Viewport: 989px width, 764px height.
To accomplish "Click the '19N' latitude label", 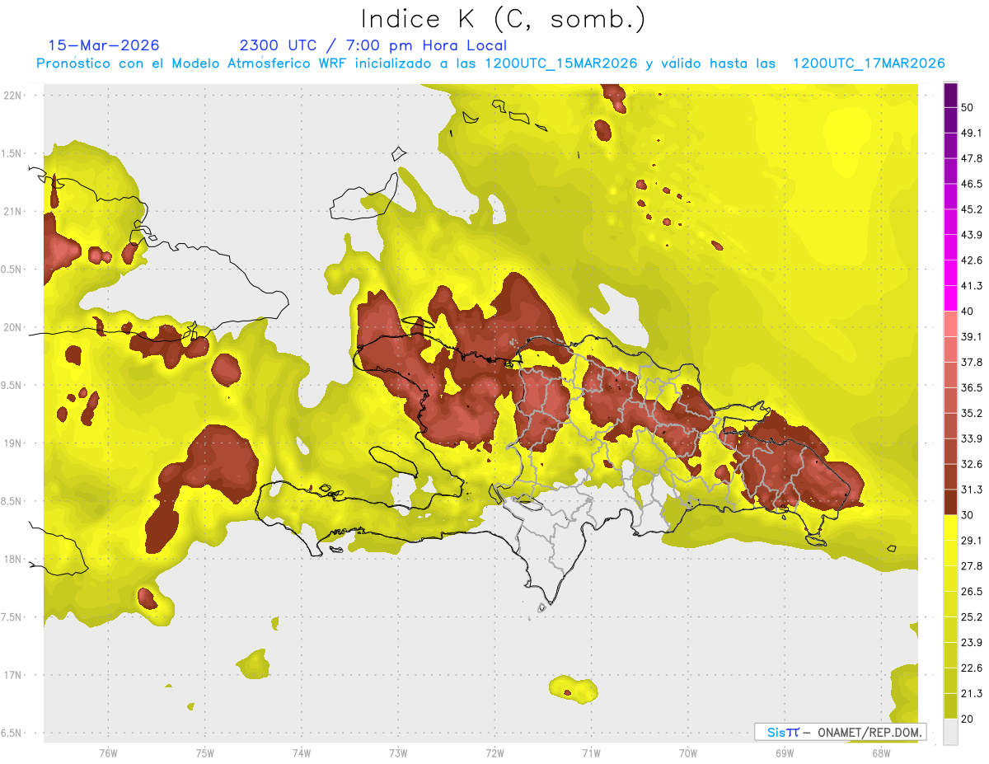I will tap(13, 443).
